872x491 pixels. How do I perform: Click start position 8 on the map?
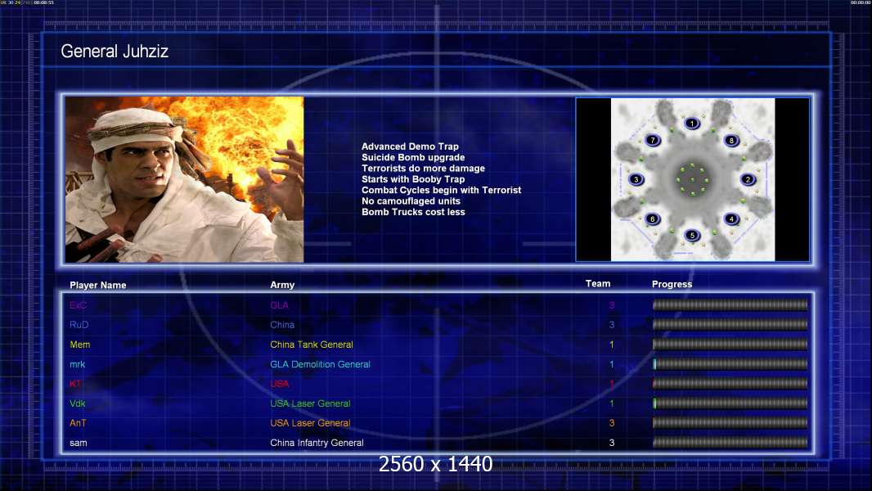point(731,140)
